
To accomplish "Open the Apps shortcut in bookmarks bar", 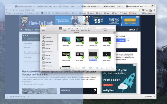I will coord(9,13).
